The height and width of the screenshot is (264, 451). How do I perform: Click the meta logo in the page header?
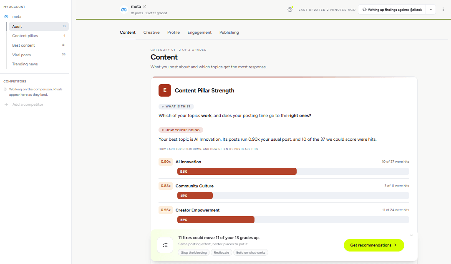[x=124, y=10]
